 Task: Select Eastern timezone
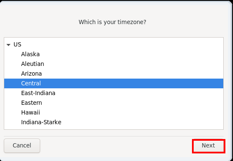pos(31,103)
